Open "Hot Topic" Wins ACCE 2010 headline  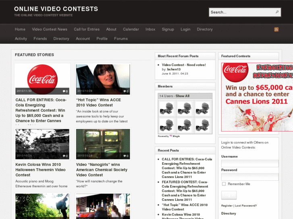pyautogui.click(x=98, y=102)
